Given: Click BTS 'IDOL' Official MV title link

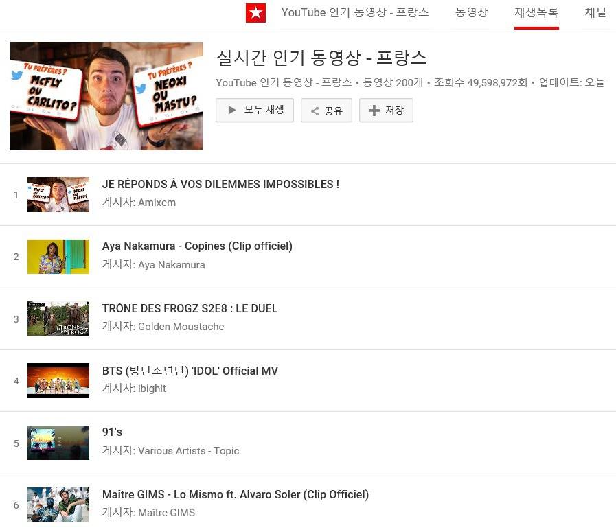Looking at the screenshot, I should pos(190,371).
